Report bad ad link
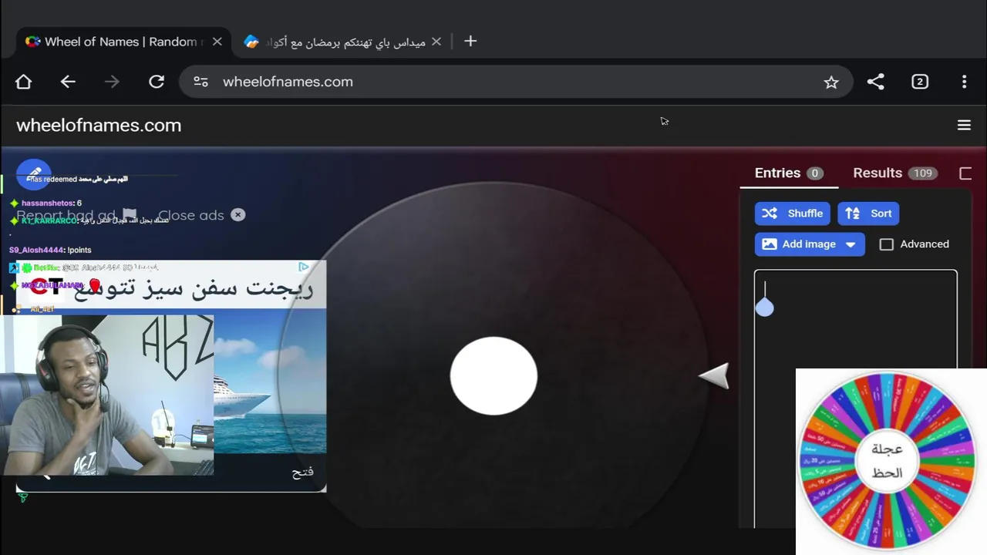This screenshot has width=987, height=555. point(76,215)
